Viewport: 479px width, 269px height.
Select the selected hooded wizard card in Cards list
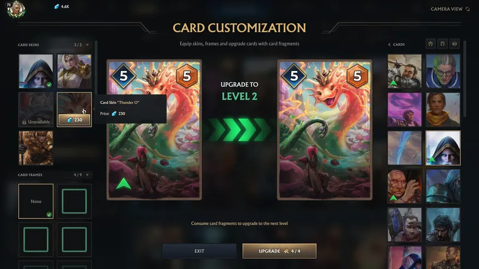click(x=443, y=148)
